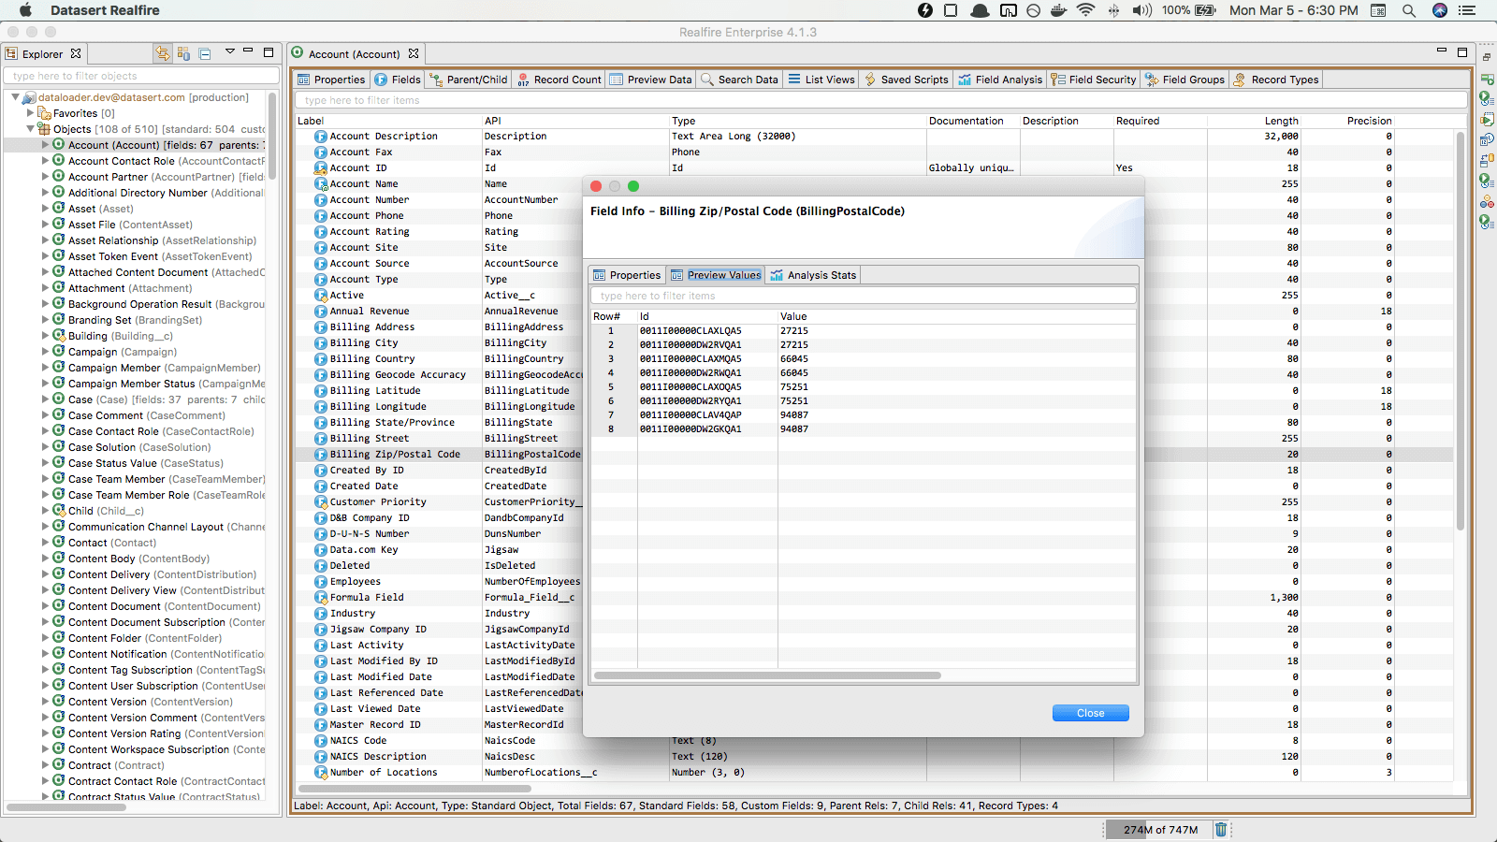The height and width of the screenshot is (842, 1497).
Task: Click the Explorer object filter input
Action: 141,76
